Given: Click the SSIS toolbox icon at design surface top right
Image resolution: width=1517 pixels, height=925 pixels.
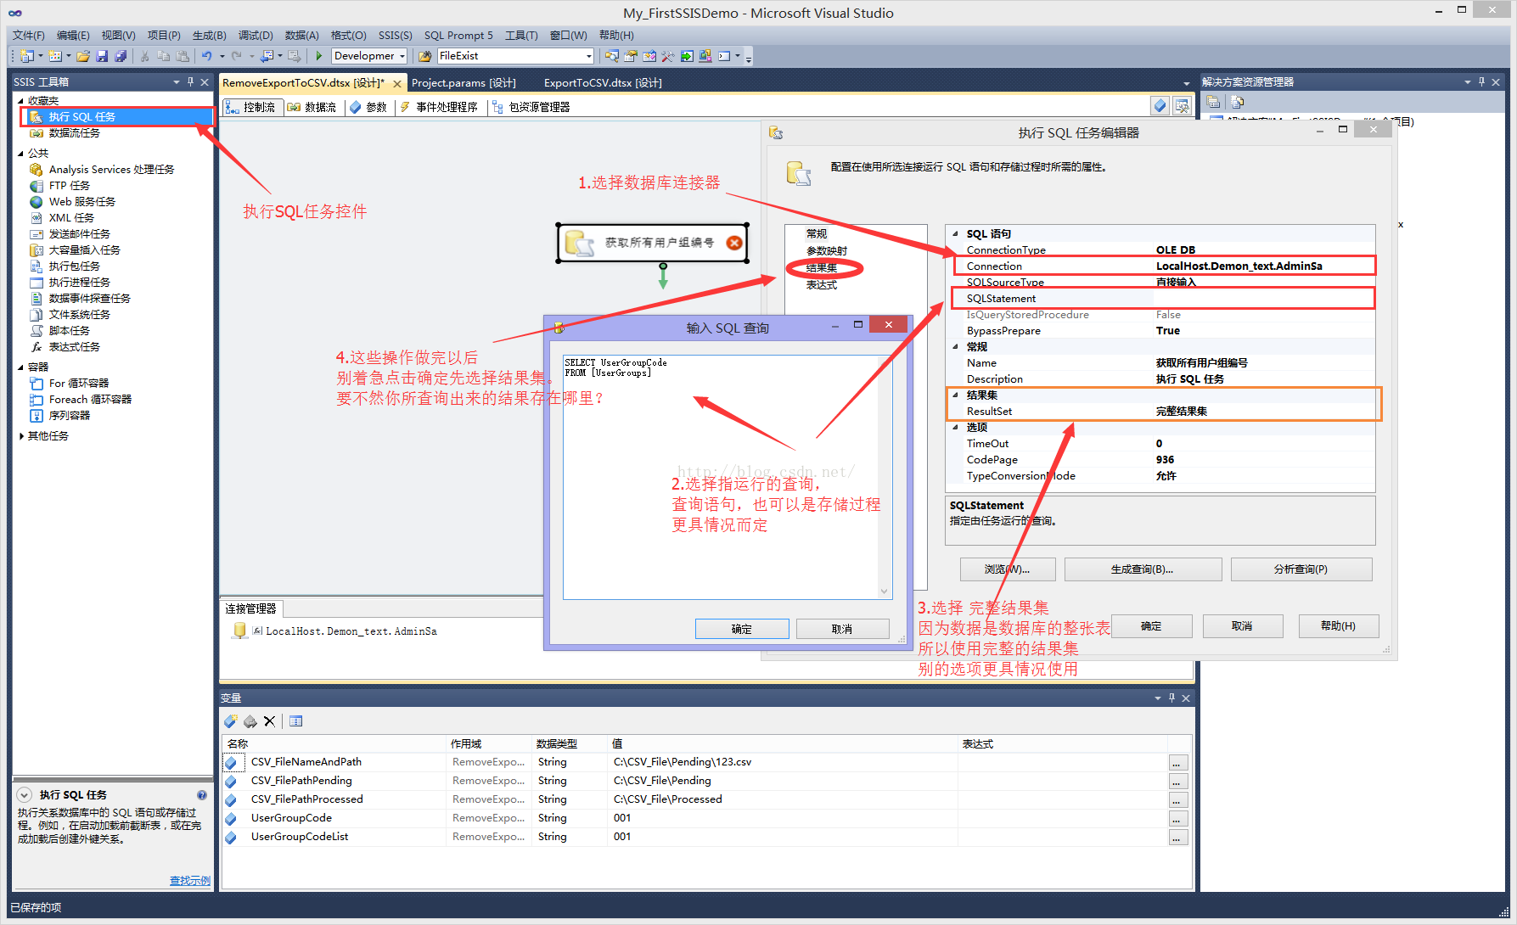Looking at the screenshot, I should tap(1182, 106).
